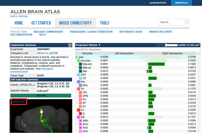
Task: Open Reference Data page
Action: click(131, 32)
